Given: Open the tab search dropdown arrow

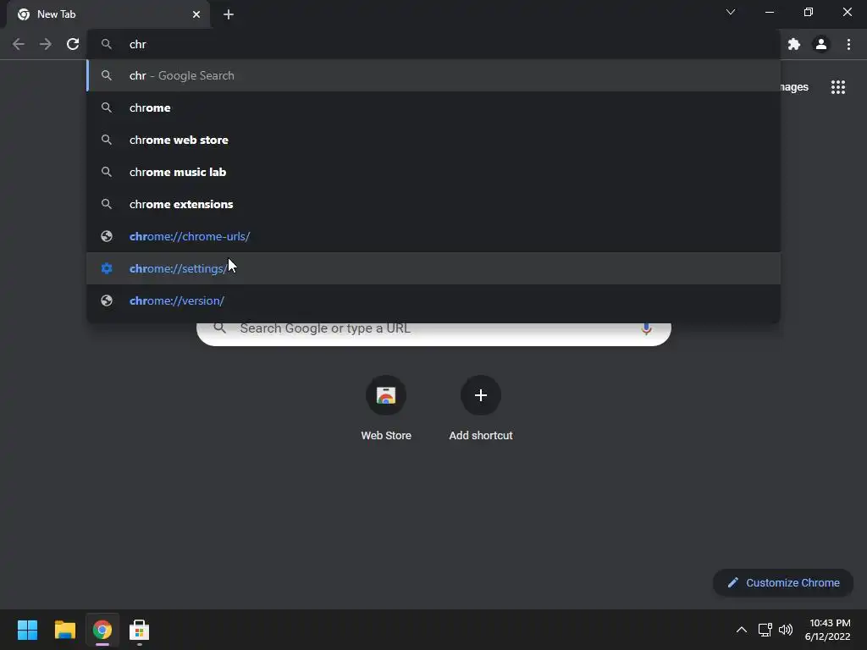Looking at the screenshot, I should [731, 12].
